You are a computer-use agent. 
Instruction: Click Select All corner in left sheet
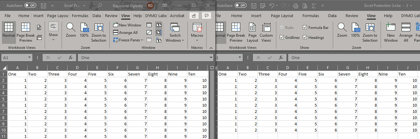4,67
